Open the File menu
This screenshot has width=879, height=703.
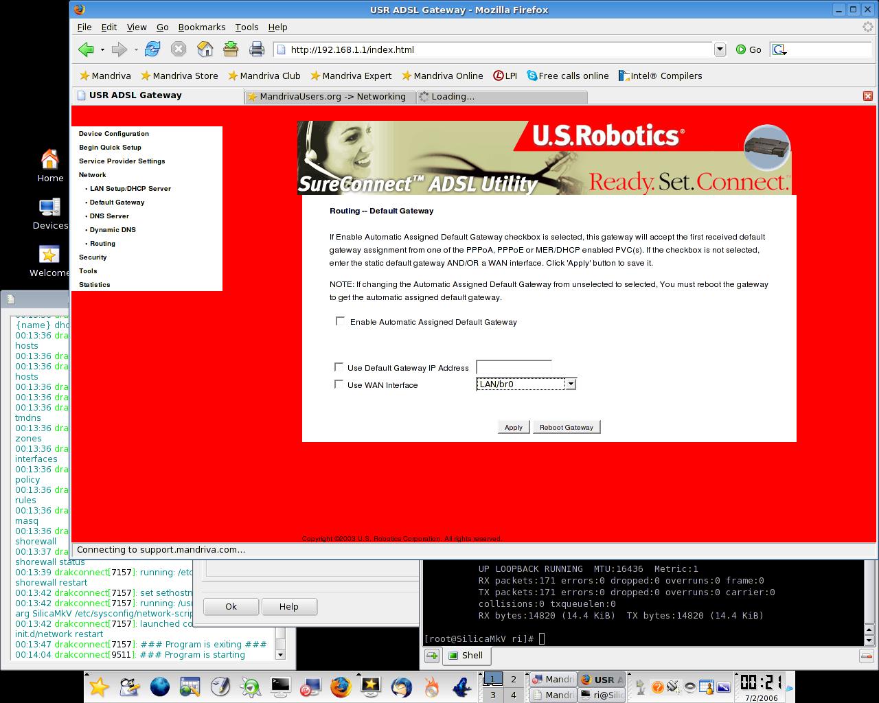[84, 27]
